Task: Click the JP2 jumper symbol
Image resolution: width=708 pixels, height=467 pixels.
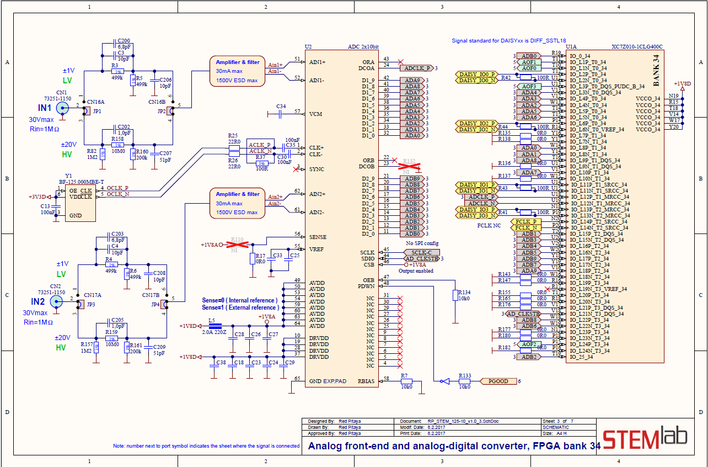Action: pyautogui.click(x=171, y=111)
